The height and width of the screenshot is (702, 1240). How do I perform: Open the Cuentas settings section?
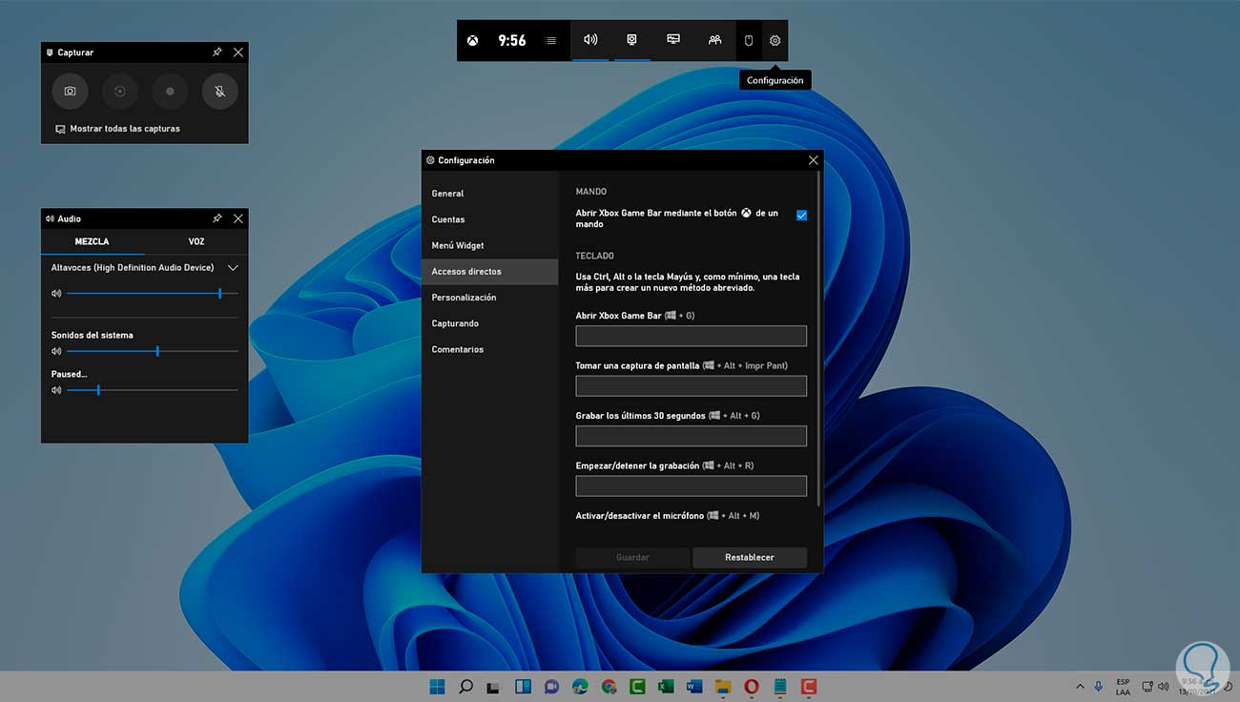tap(490, 219)
